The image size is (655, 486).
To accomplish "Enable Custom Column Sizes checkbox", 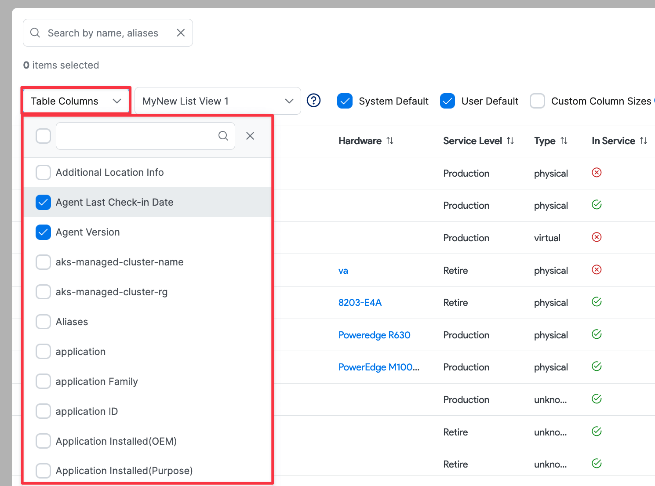I will pos(538,101).
